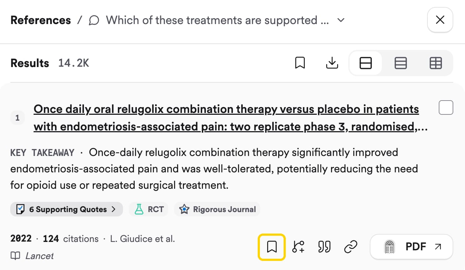Click the speech bubble icon next to the question
The image size is (465, 270).
[94, 20]
